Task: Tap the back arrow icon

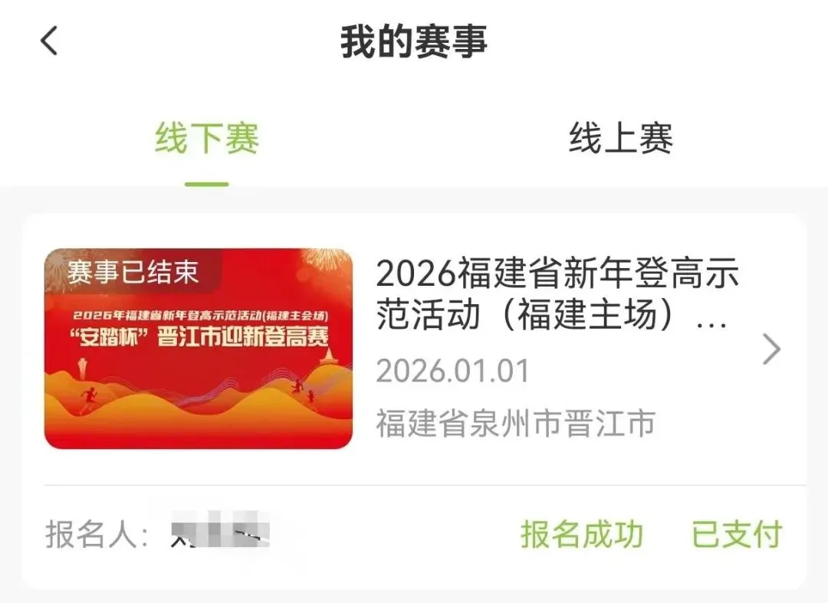Action: 49,41
